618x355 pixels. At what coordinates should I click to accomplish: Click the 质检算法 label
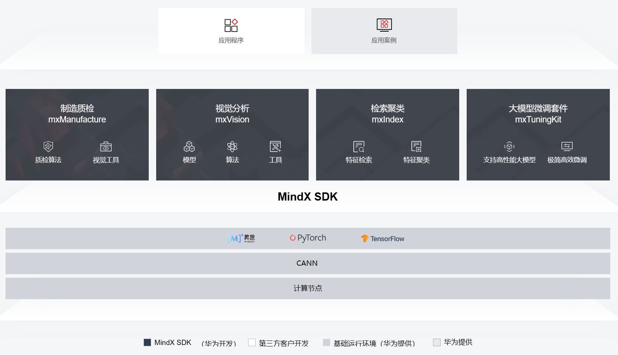(48, 160)
